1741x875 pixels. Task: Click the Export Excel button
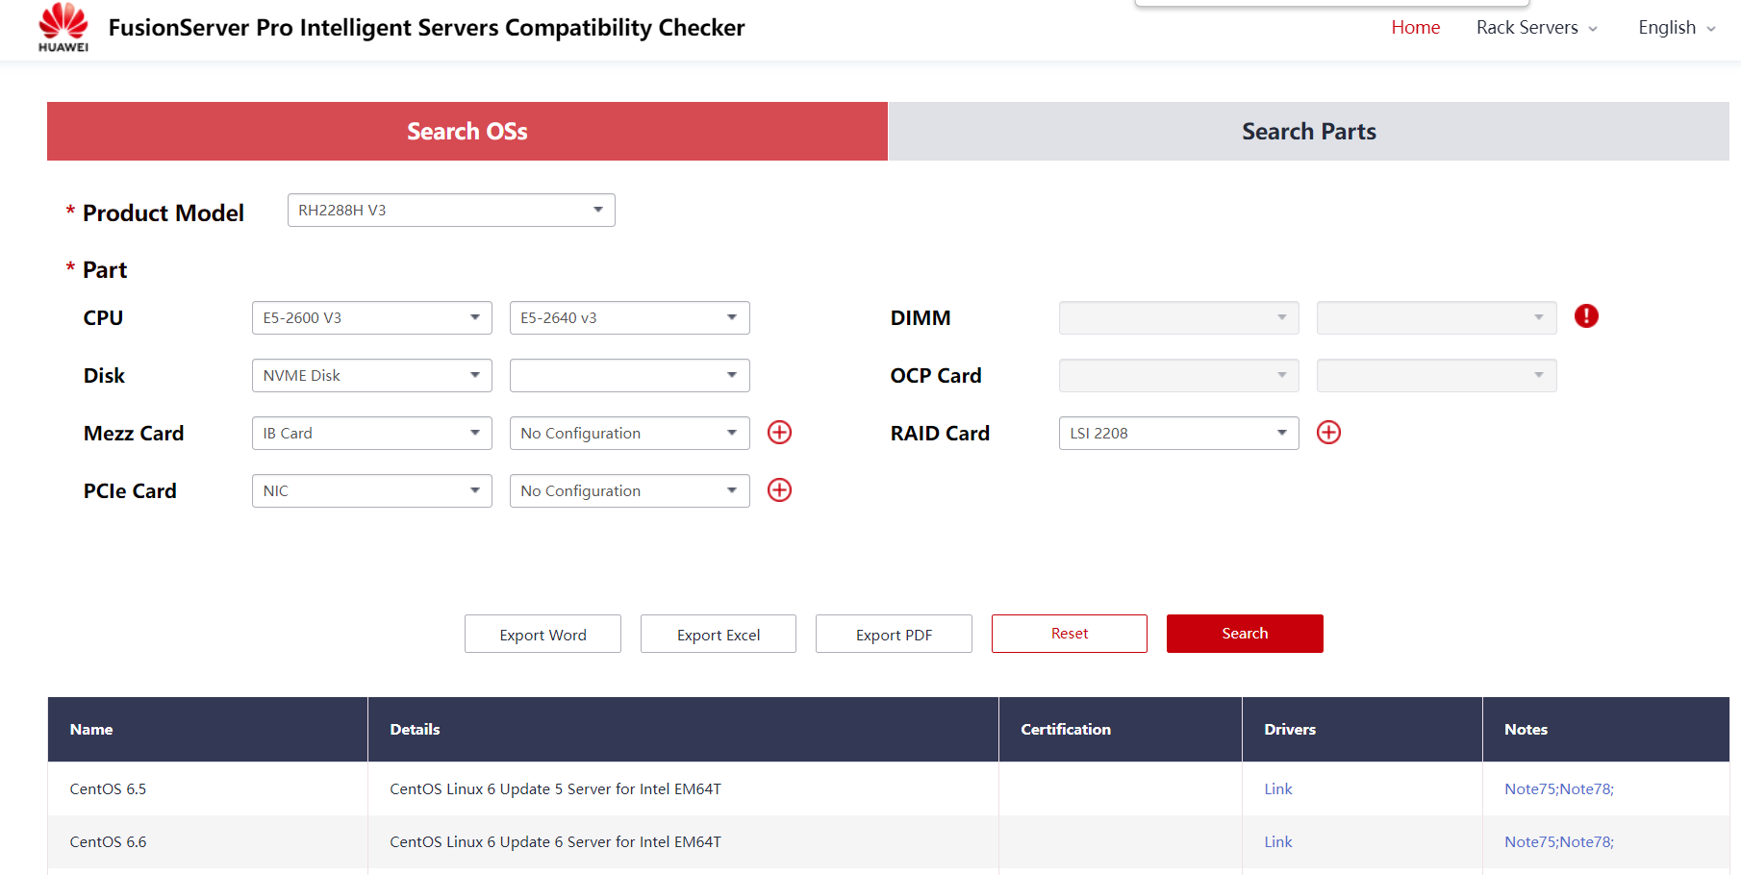click(x=719, y=634)
